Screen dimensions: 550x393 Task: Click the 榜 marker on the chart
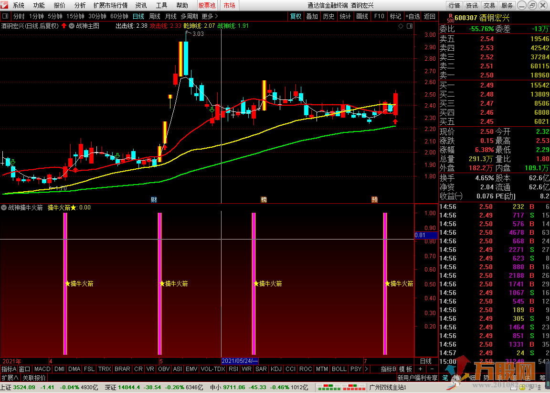click(264, 199)
